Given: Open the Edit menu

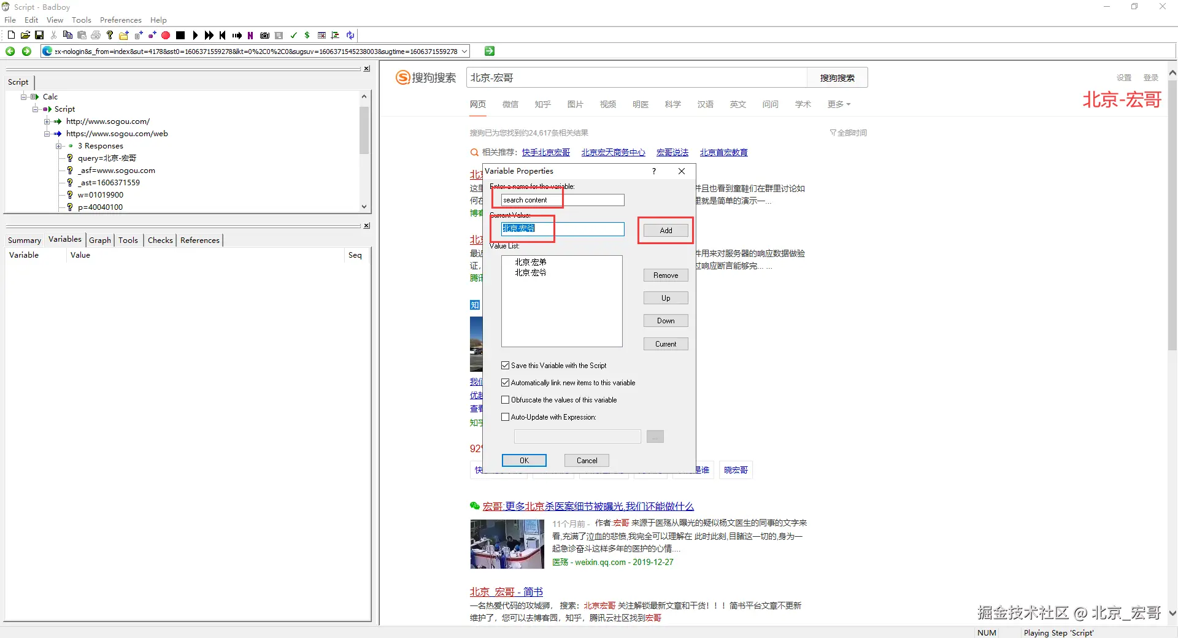Looking at the screenshot, I should 31,20.
